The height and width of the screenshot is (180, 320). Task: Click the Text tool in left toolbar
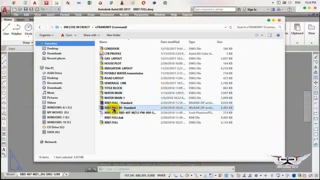3,149
